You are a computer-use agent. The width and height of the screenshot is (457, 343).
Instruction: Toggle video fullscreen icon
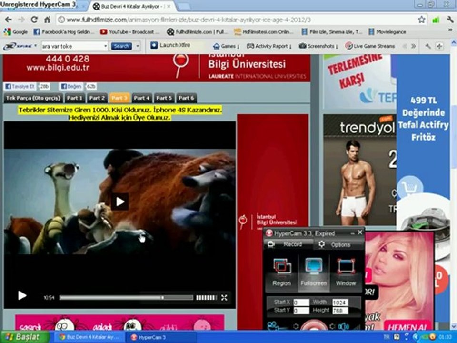[x=224, y=297]
